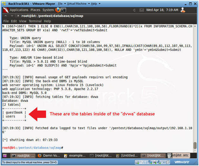This screenshot has width=199, height=166.
Task: Click the VMware network adapter status icon
Action: click(x=150, y=162)
